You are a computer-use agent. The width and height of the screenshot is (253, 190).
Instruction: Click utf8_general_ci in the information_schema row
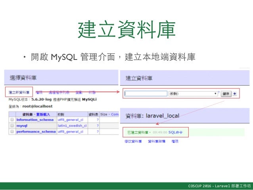click(71, 120)
